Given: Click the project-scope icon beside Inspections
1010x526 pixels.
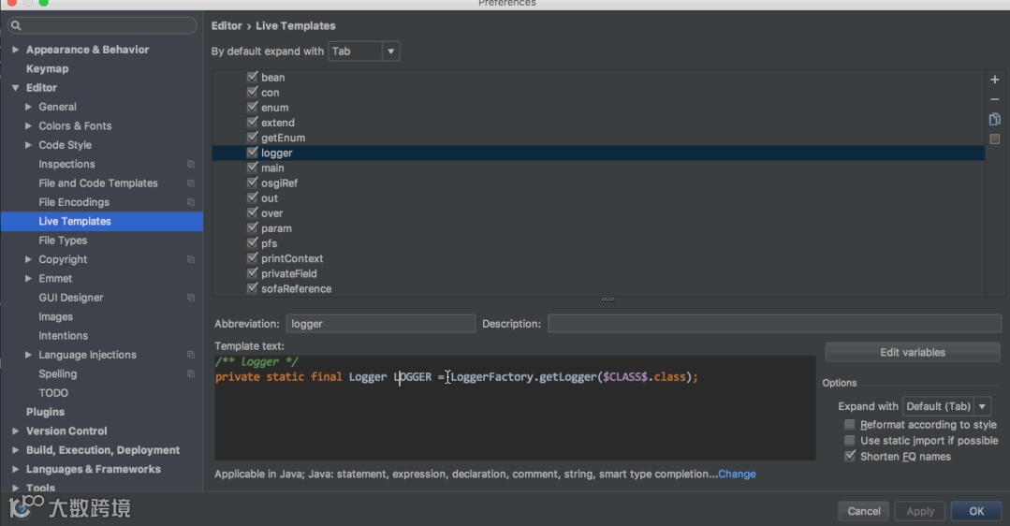Looking at the screenshot, I should (x=191, y=165).
